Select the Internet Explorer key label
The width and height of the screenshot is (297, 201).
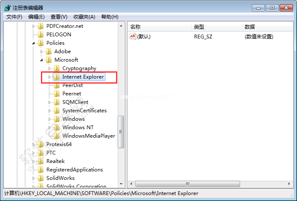(83, 76)
